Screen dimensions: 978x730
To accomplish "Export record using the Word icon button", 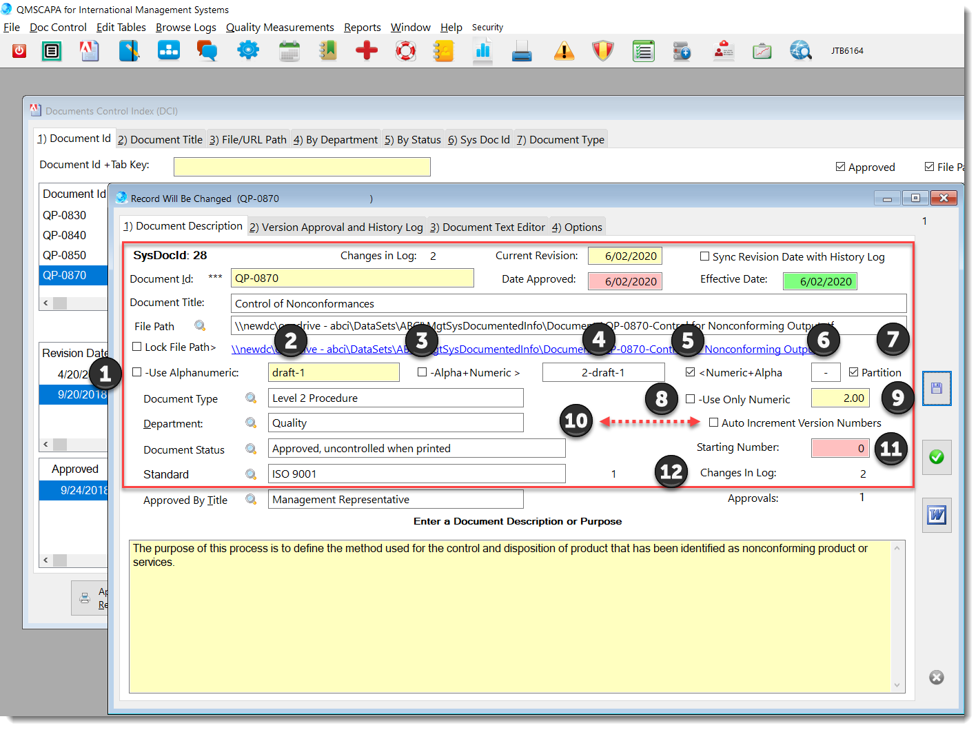I will pos(936,514).
